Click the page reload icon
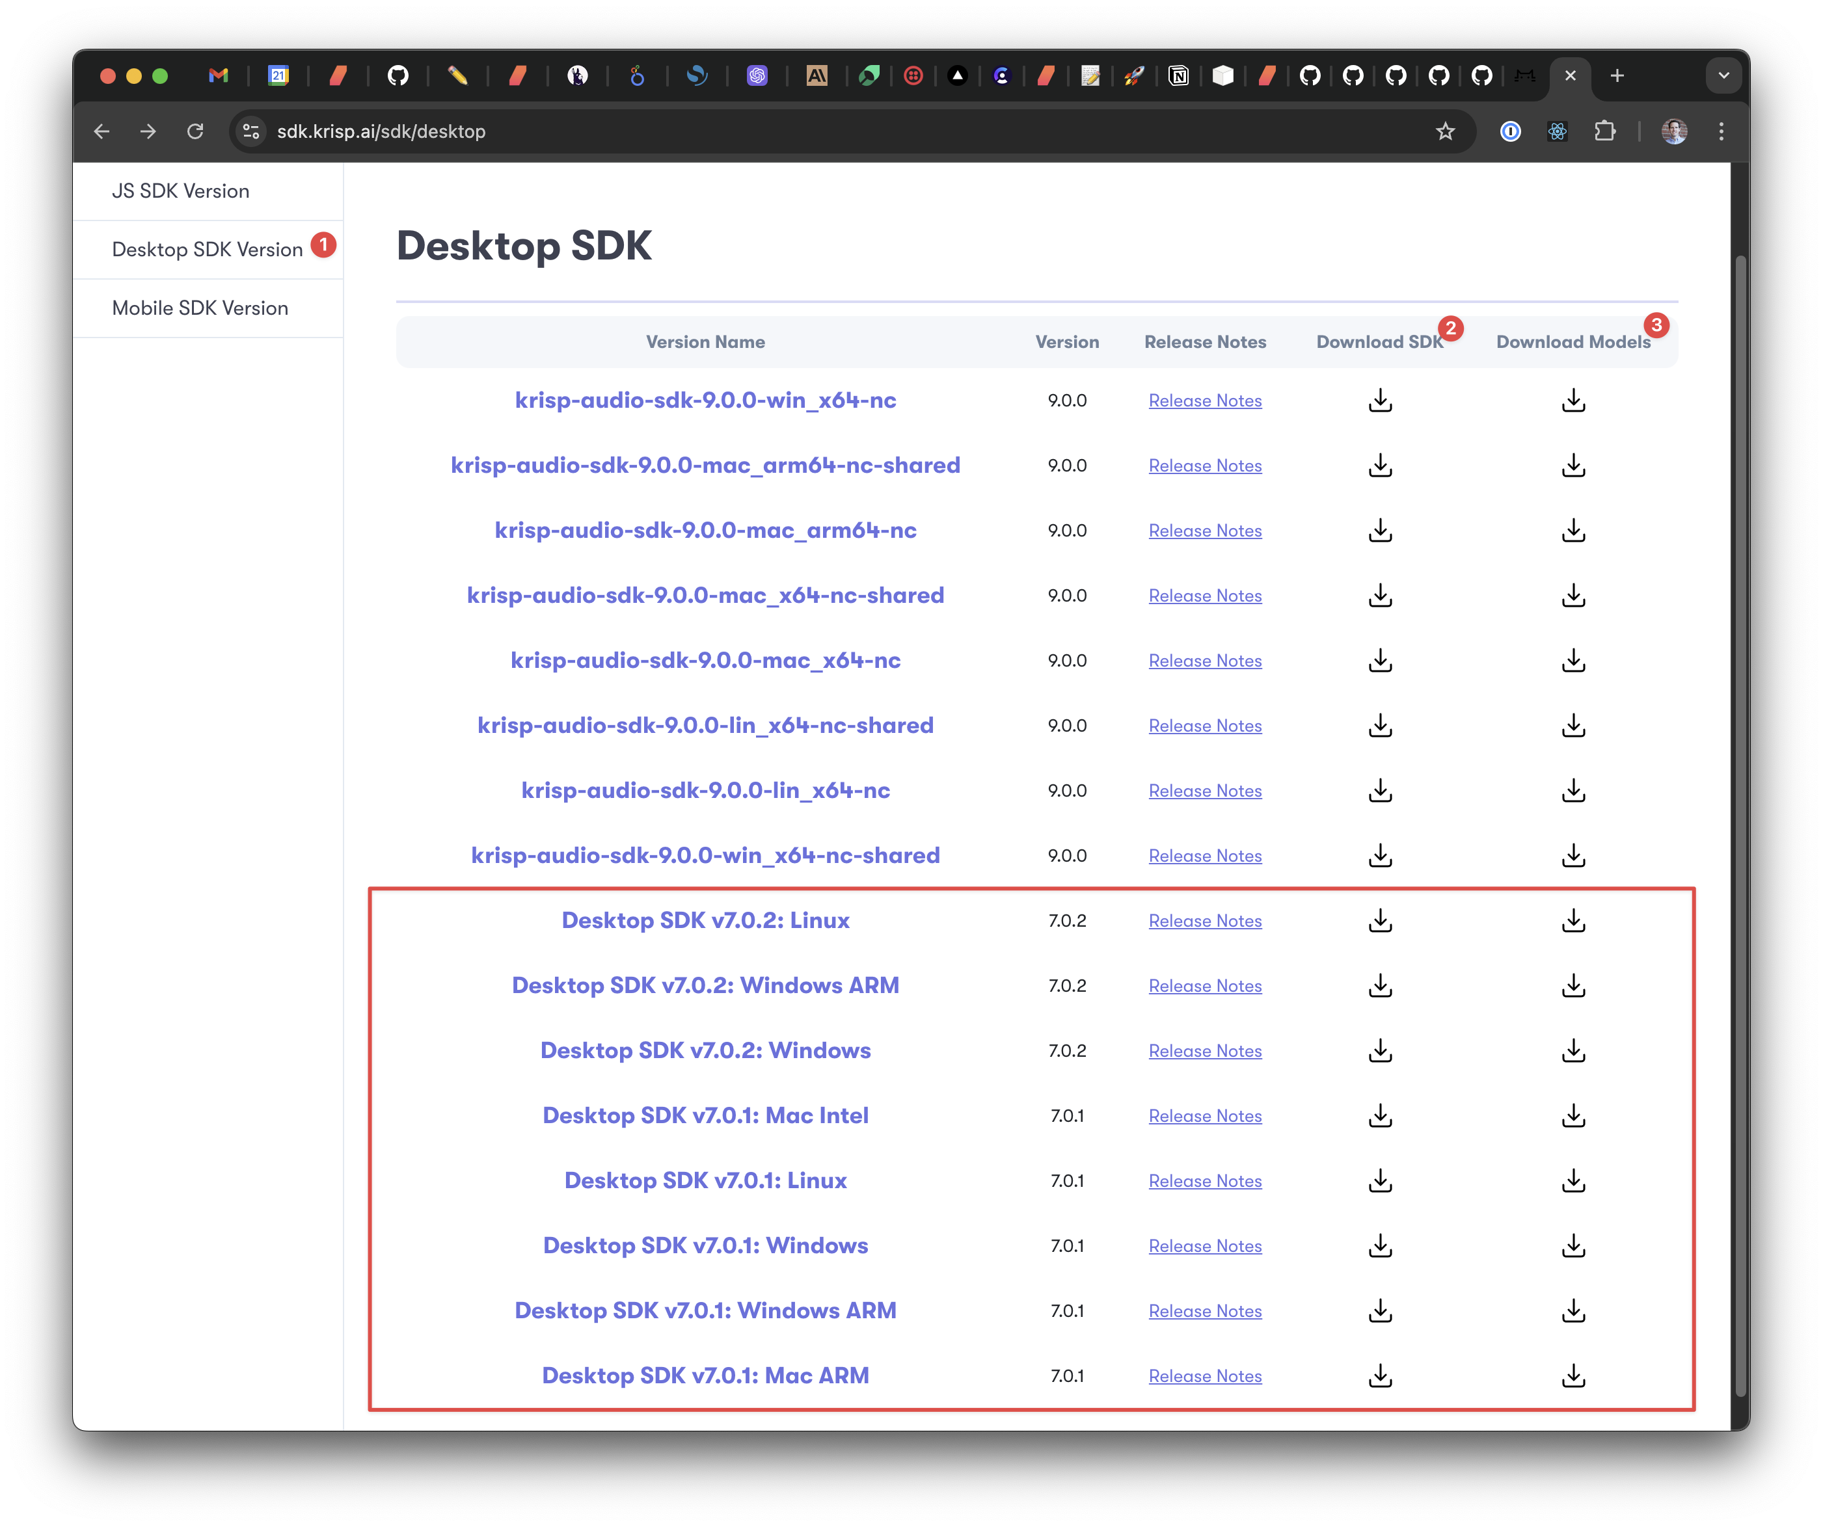The height and width of the screenshot is (1527, 1823). (x=195, y=131)
